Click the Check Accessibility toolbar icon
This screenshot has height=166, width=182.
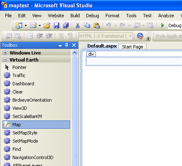(140, 36)
